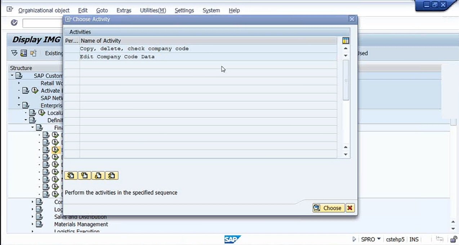Collapse the Financial Accounting node under Definition
459x245 pixels.
click(x=33, y=127)
